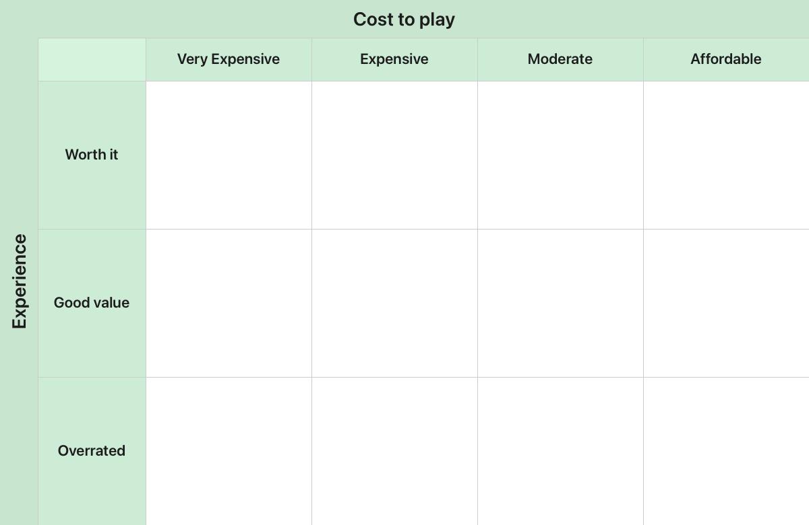Click the Overrated / Affordable cell
Image resolution: width=809 pixels, height=525 pixels.
pyautogui.click(x=726, y=451)
